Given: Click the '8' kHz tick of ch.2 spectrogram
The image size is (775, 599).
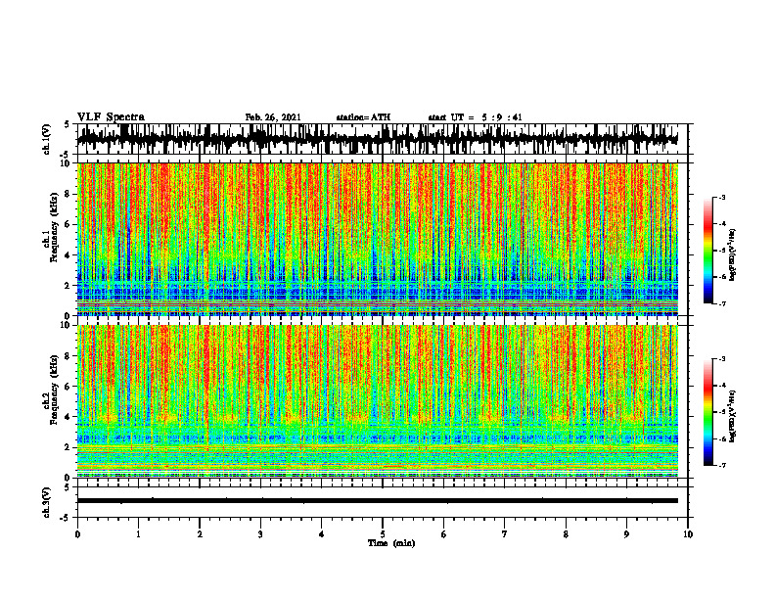Looking at the screenshot, I should (x=68, y=356).
